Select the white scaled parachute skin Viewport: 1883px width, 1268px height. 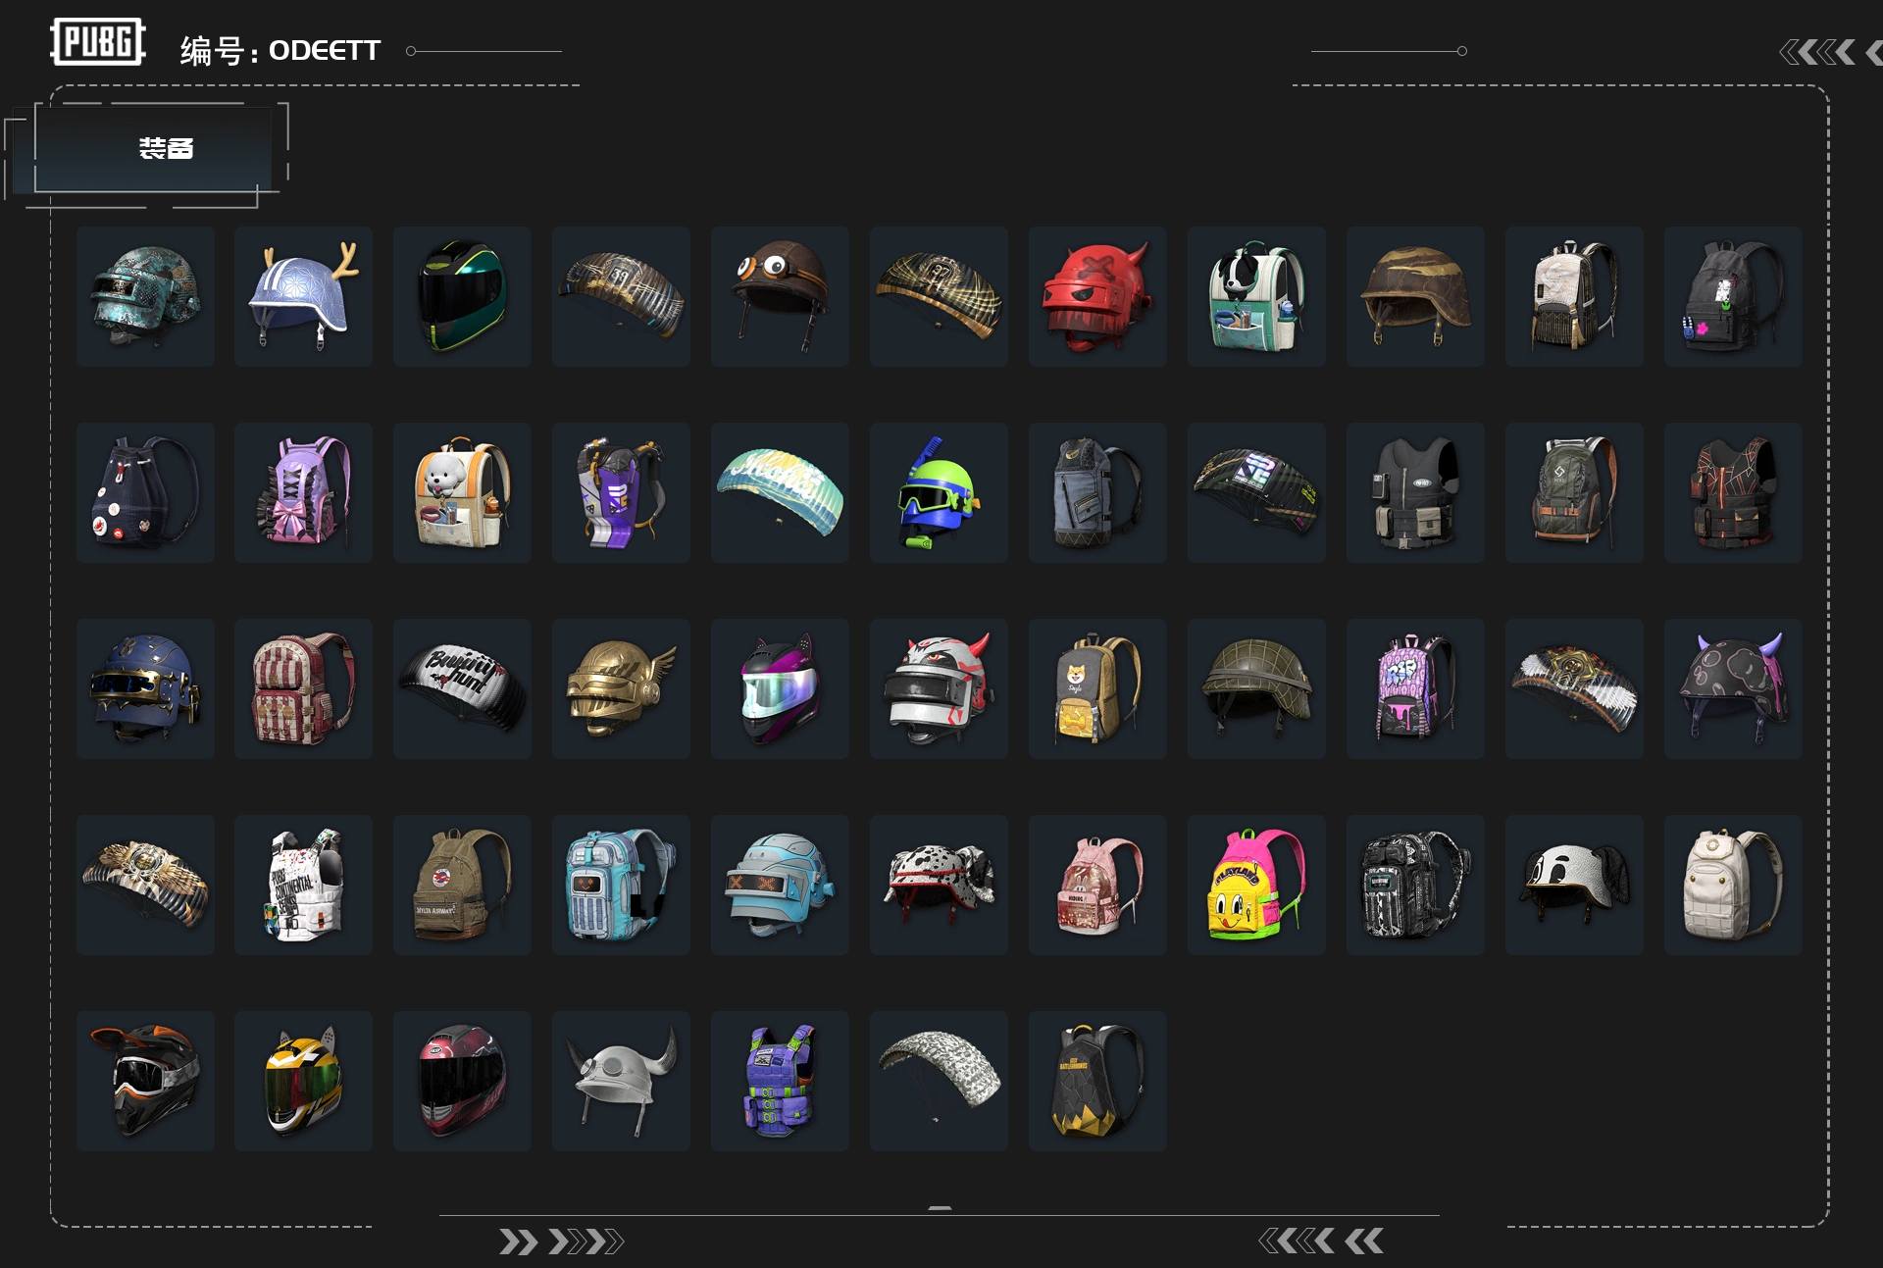[x=939, y=1081]
